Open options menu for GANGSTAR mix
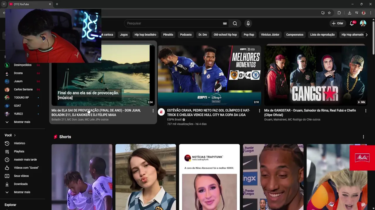 pyautogui.click(x=366, y=111)
